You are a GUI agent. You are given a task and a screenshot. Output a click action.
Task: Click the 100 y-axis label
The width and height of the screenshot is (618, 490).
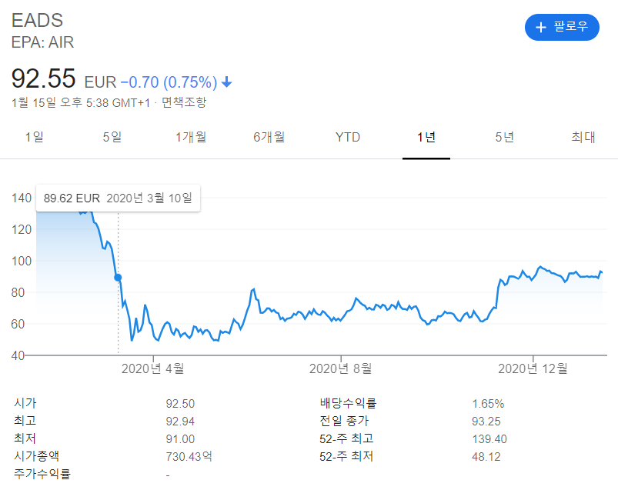(x=22, y=261)
